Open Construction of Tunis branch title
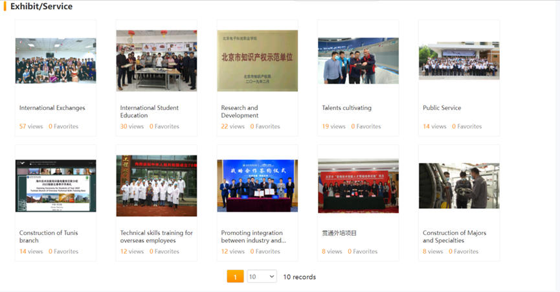The height and width of the screenshot is (292, 560). tap(51, 233)
